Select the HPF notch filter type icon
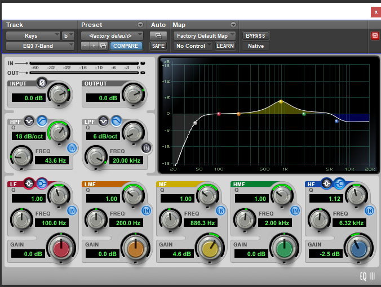Screen dimensions: 381x287 pyautogui.click(x=29, y=121)
